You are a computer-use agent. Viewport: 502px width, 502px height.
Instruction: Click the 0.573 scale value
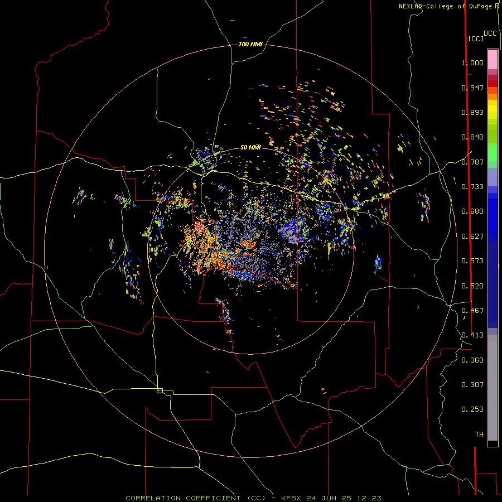tap(472, 261)
